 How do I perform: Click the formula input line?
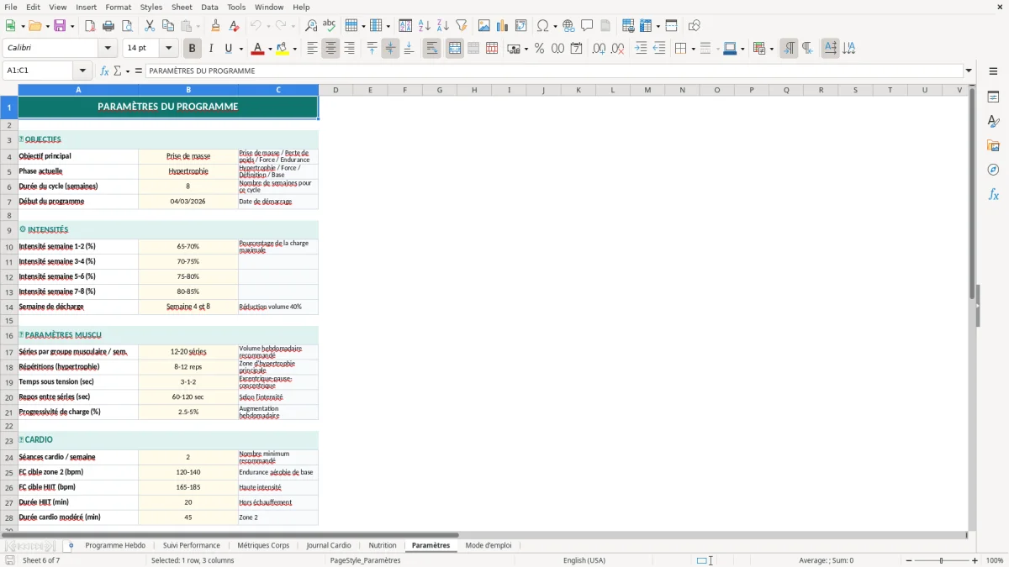click(x=554, y=71)
